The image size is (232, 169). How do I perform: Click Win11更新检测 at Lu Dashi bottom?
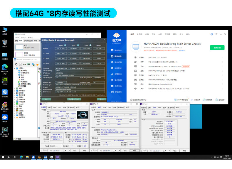point(181,100)
